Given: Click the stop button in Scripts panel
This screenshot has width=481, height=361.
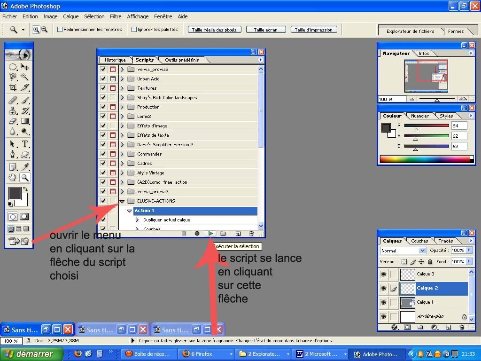Looking at the screenshot, I should click(184, 234).
